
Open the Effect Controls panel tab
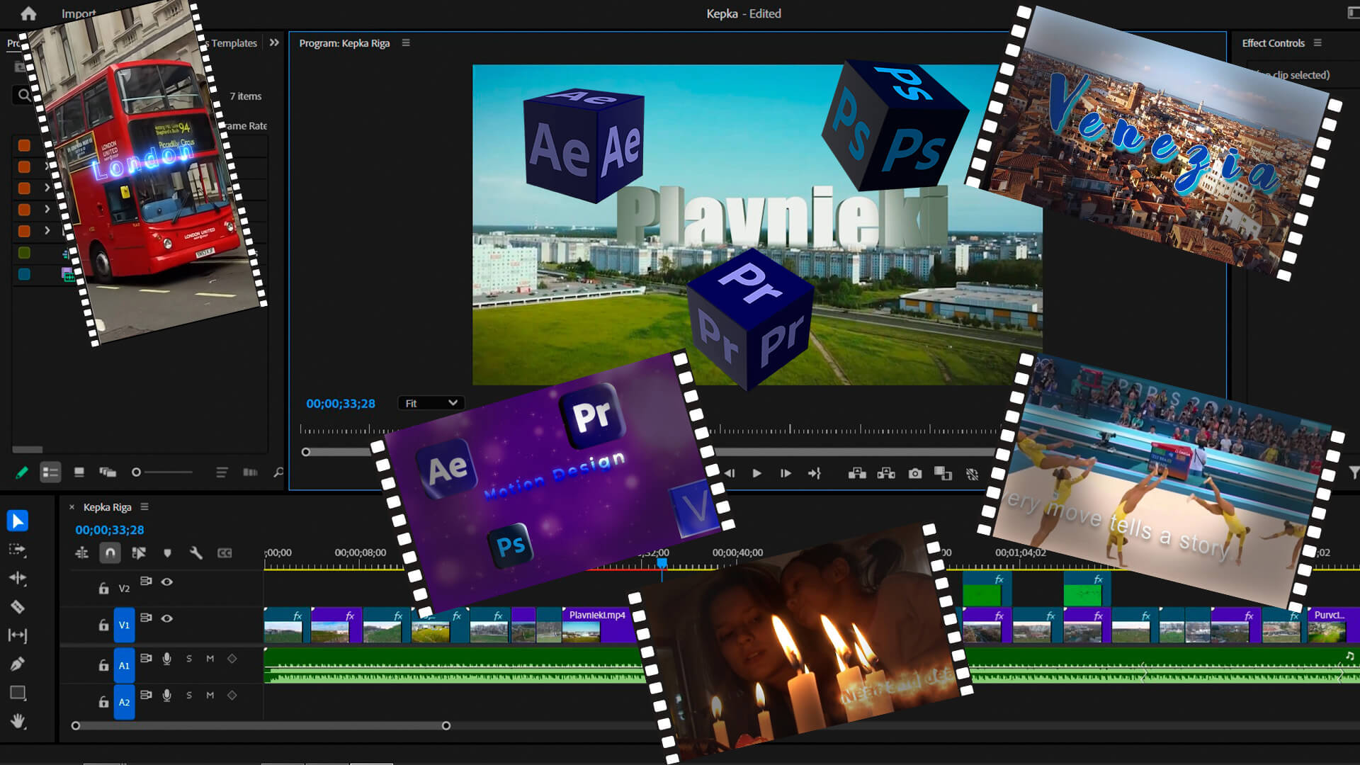pyautogui.click(x=1273, y=42)
